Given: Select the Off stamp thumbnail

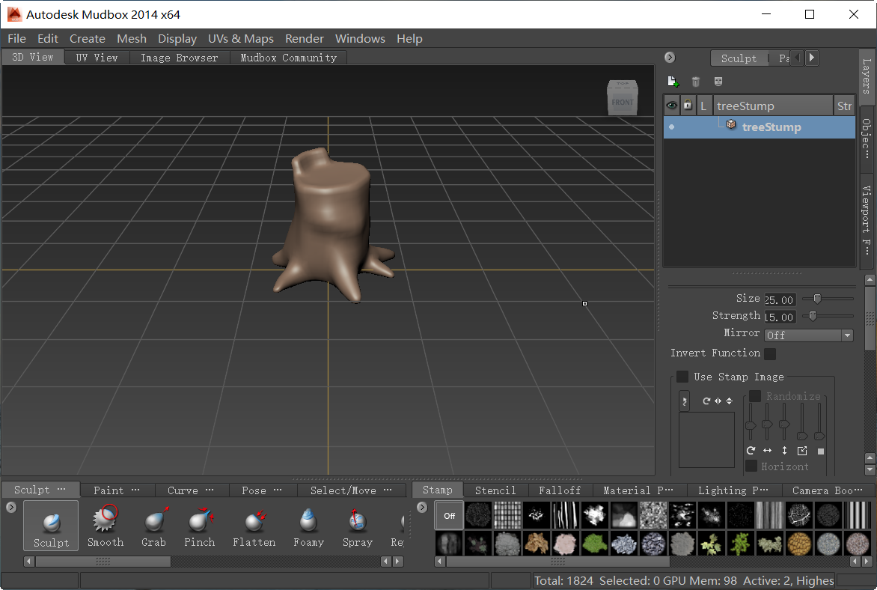Looking at the screenshot, I should coord(449,516).
